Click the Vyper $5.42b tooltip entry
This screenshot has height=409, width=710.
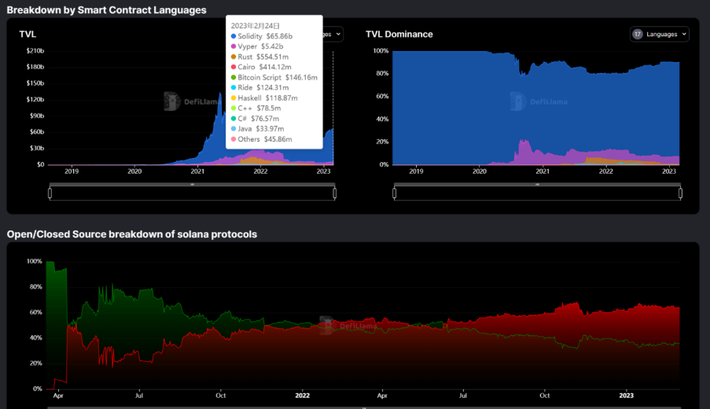[x=257, y=46]
